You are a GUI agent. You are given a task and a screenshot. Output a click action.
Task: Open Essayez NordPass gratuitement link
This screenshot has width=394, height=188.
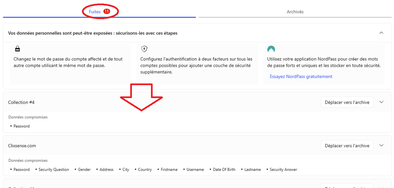click(x=301, y=76)
